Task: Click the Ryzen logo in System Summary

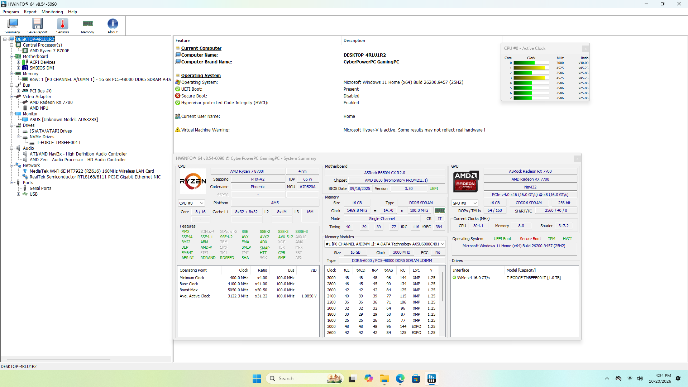Action: (x=193, y=181)
